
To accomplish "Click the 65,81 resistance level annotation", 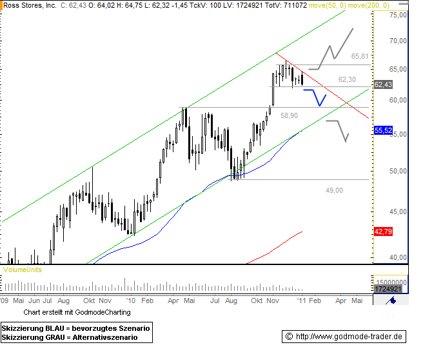I will click(x=360, y=56).
